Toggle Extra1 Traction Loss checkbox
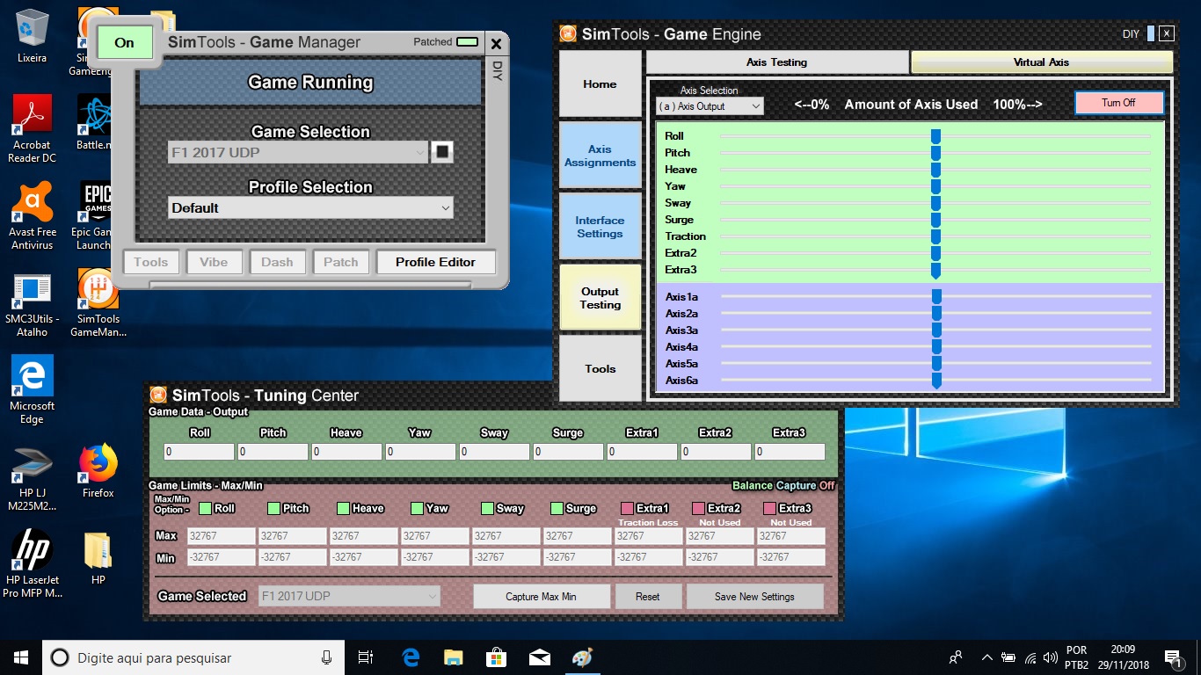 click(627, 508)
